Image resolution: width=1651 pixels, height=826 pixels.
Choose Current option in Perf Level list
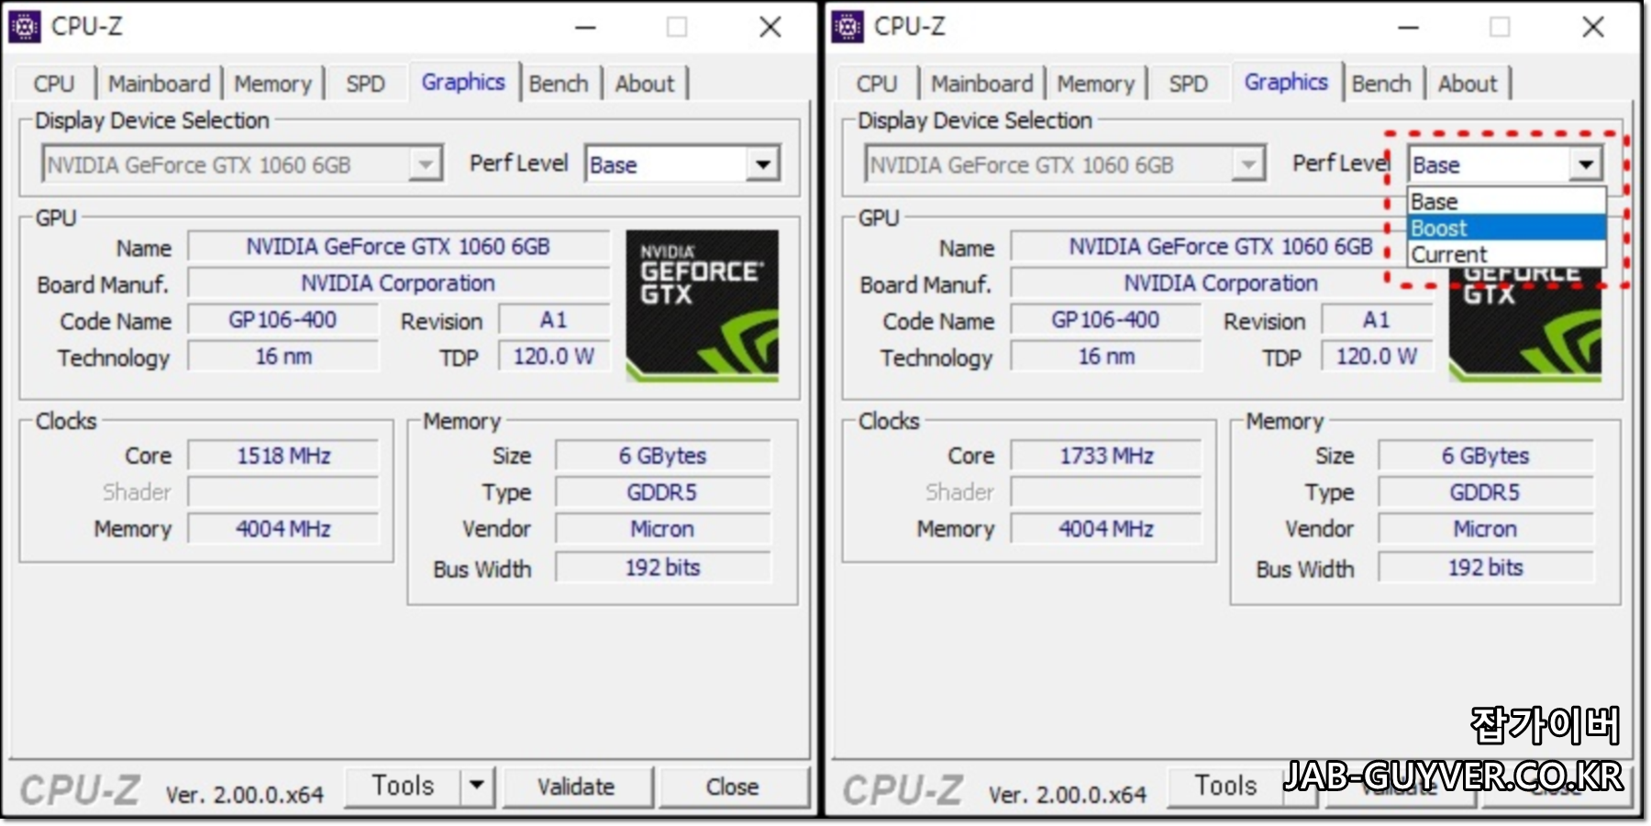pyautogui.click(x=1506, y=254)
